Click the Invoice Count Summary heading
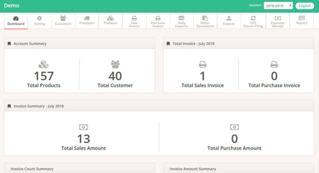Screen dimensions: 319x173 tap(32, 169)
